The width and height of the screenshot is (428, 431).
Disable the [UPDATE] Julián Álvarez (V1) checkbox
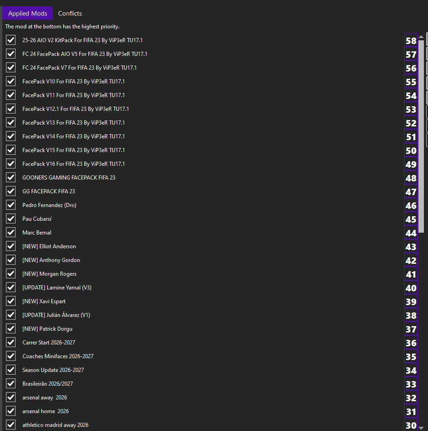tap(11, 315)
